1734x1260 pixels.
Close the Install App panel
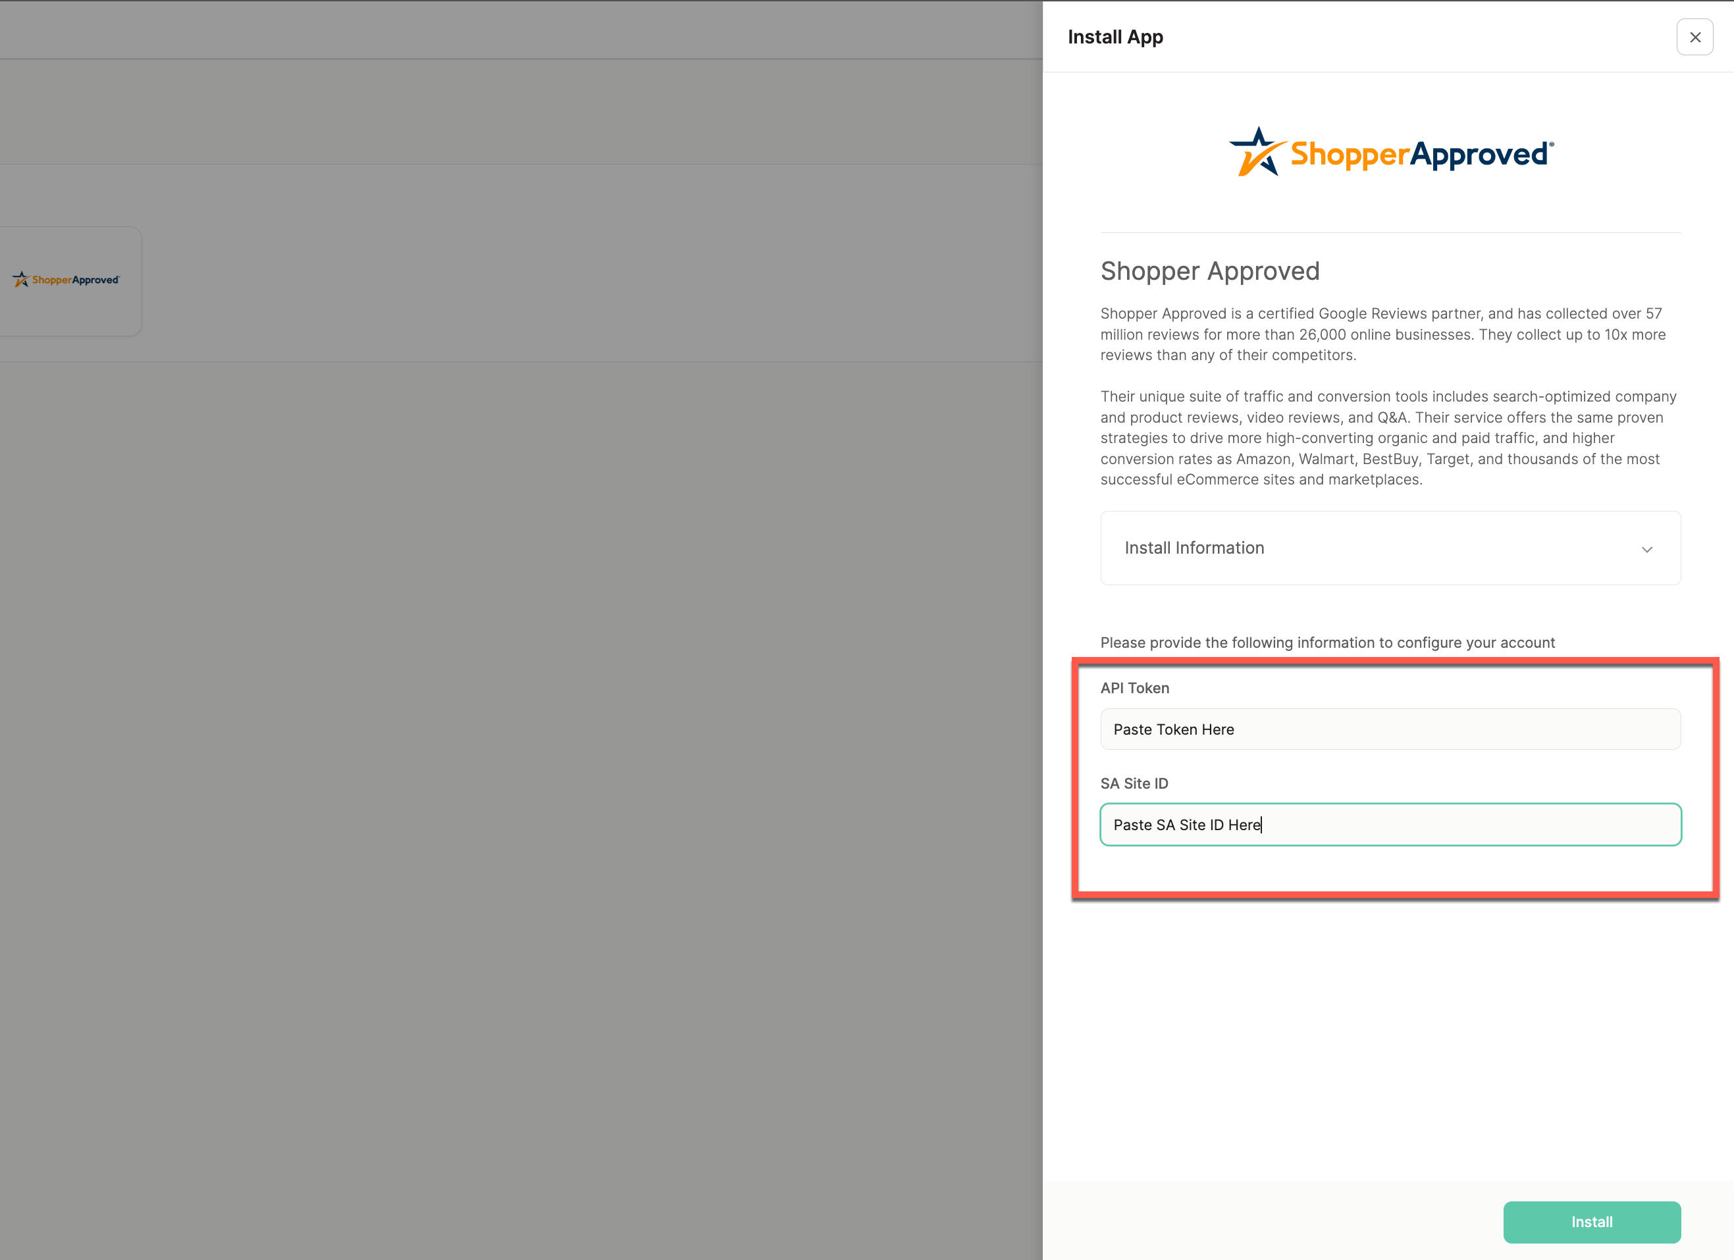click(1695, 37)
